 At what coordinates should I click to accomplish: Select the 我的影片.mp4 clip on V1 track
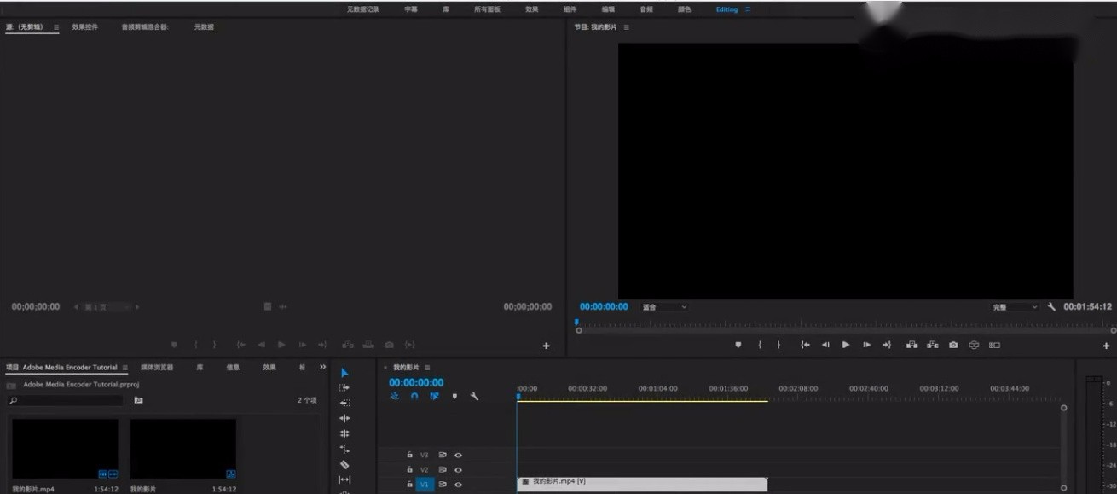click(x=642, y=483)
